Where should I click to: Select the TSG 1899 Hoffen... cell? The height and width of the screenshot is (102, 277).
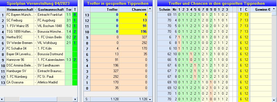[20, 32]
